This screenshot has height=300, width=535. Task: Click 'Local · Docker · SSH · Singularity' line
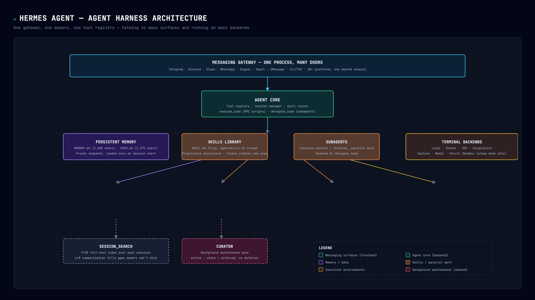(462, 148)
